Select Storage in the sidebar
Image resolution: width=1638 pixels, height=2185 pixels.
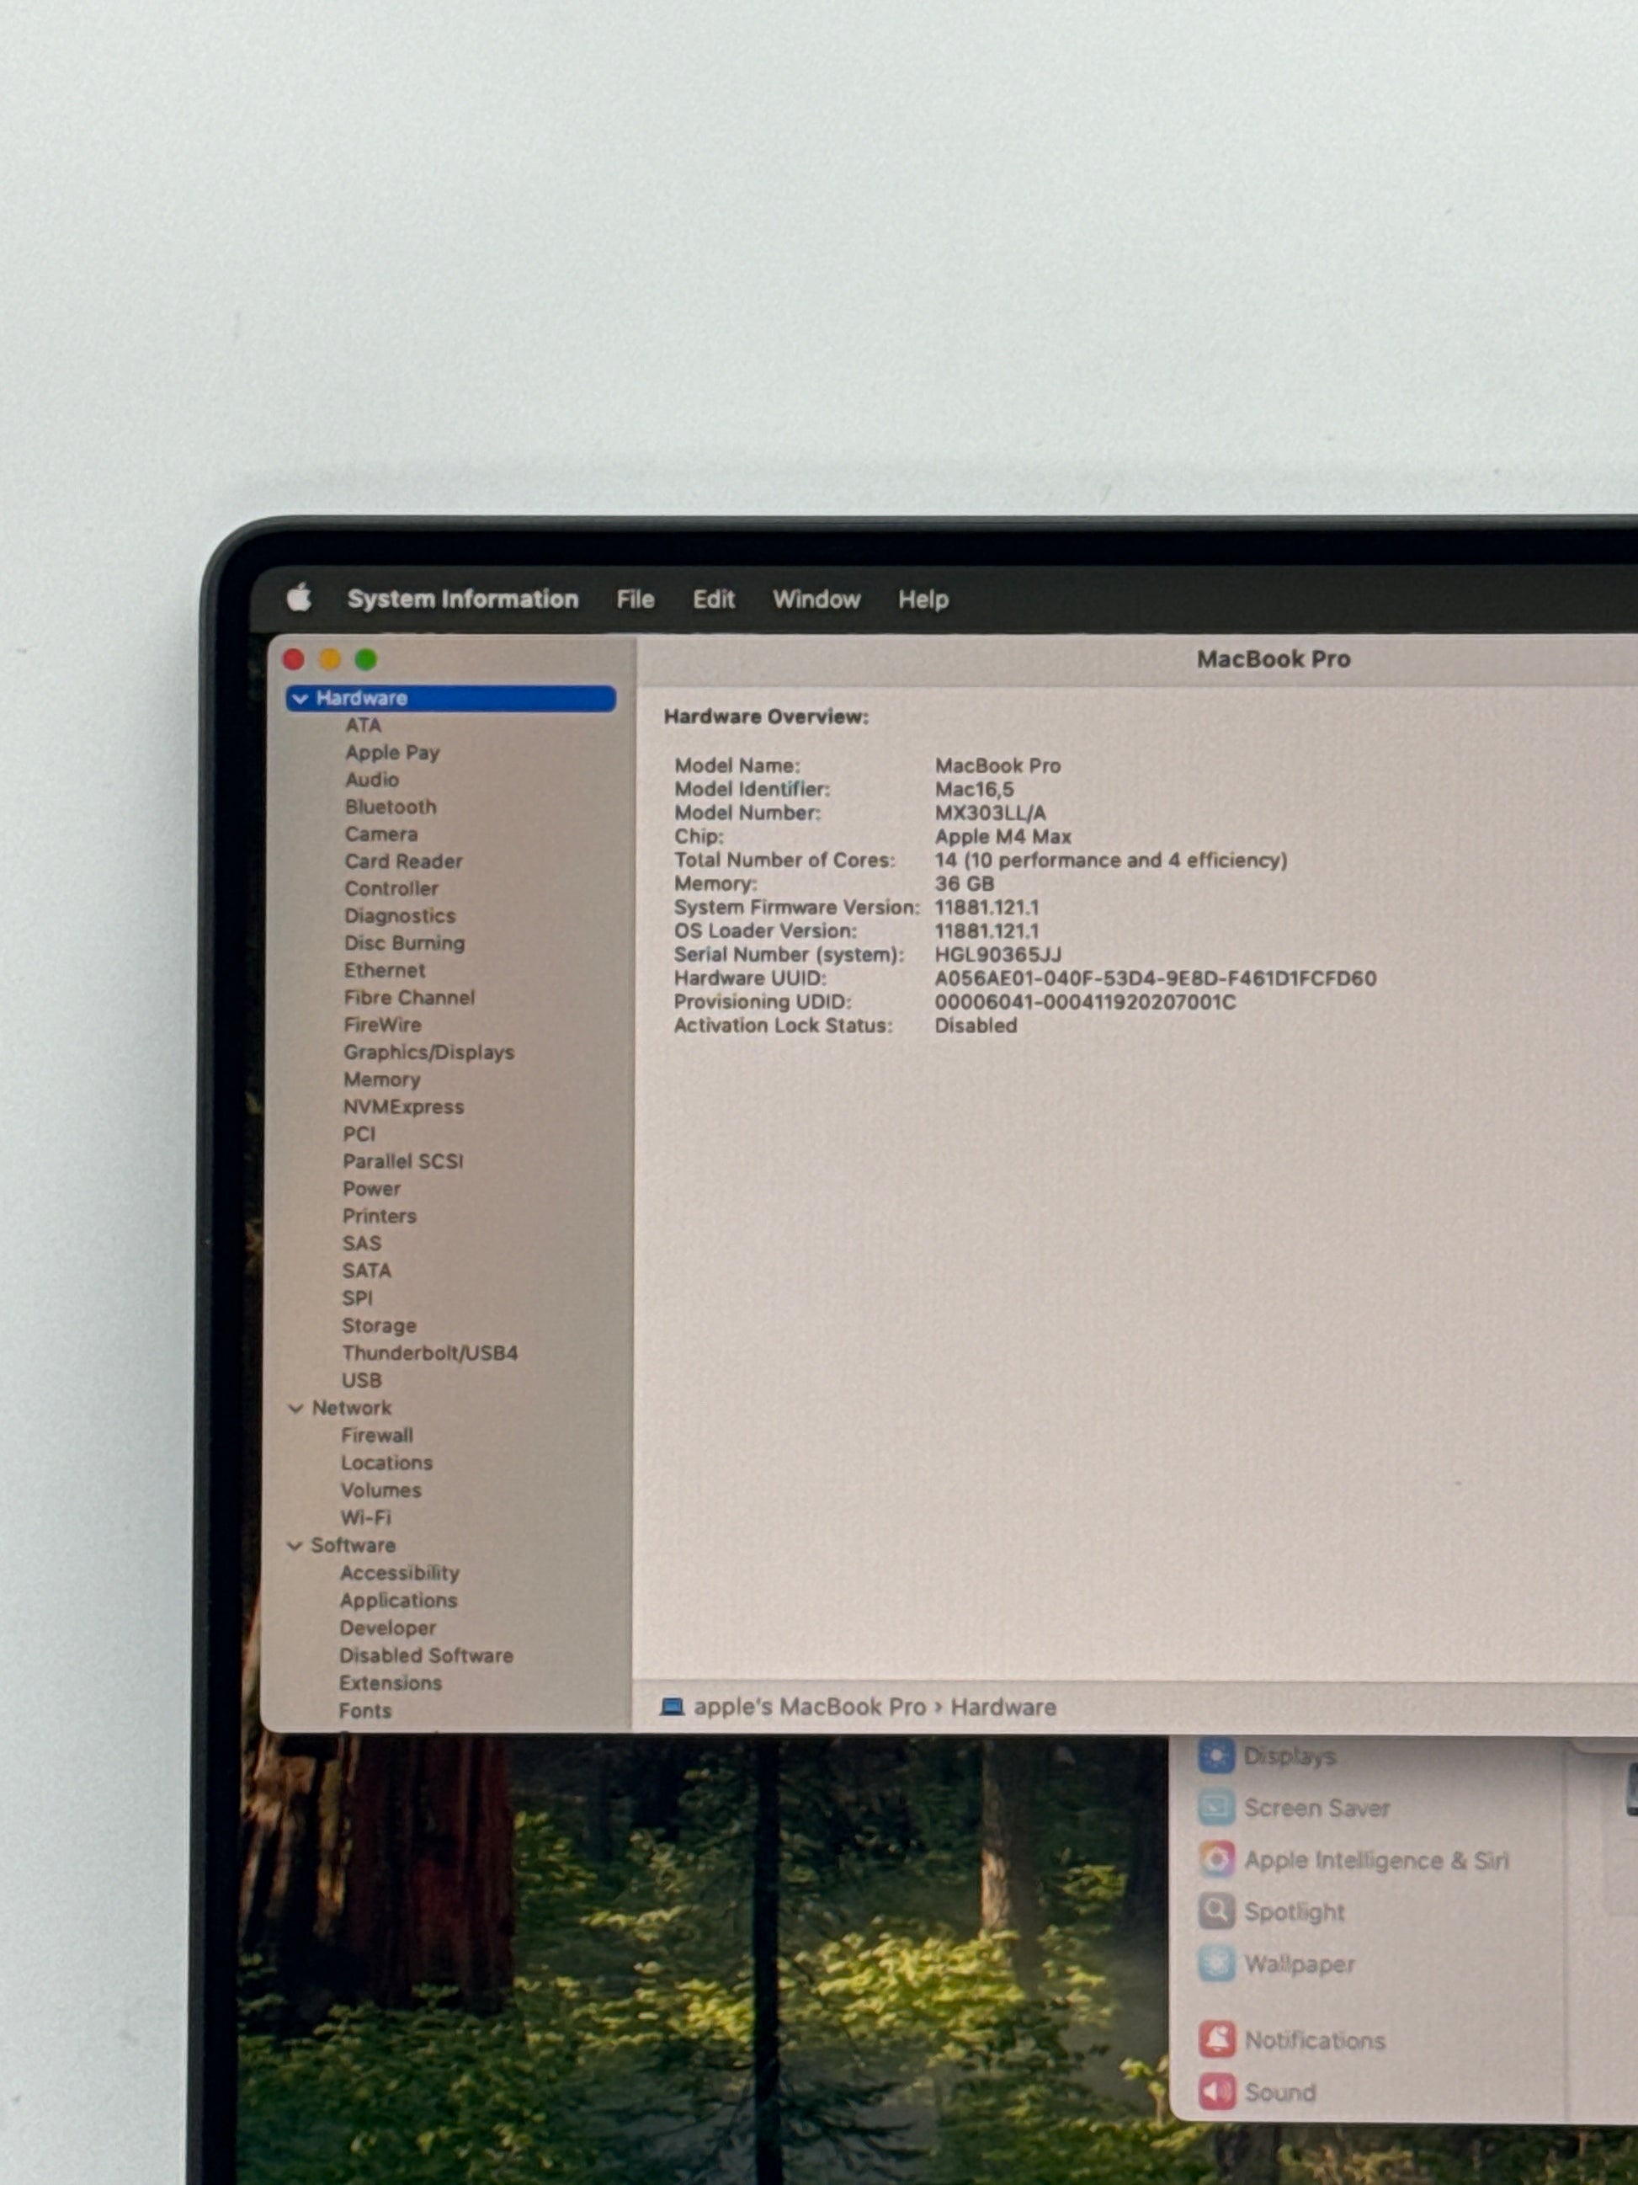379,1325
